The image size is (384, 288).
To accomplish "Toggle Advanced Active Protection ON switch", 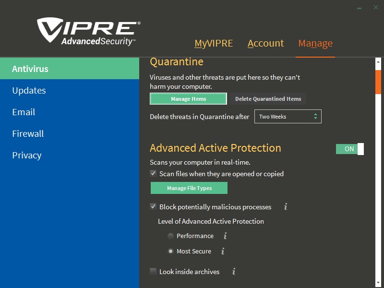I will [x=350, y=149].
